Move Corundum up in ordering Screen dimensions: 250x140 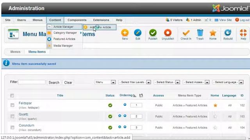tap(120, 127)
